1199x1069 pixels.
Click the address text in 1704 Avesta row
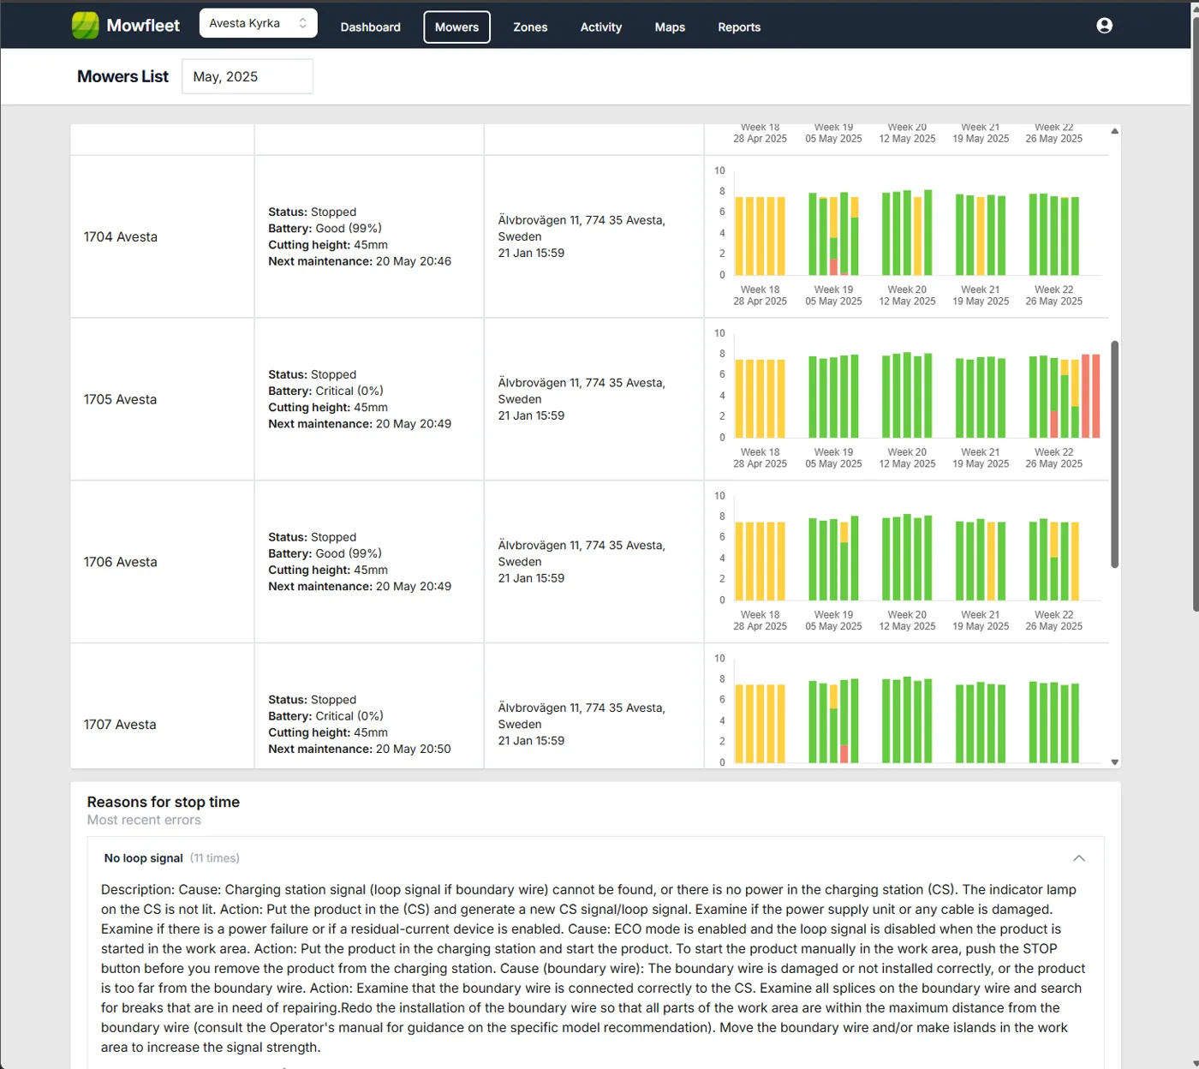582,229
